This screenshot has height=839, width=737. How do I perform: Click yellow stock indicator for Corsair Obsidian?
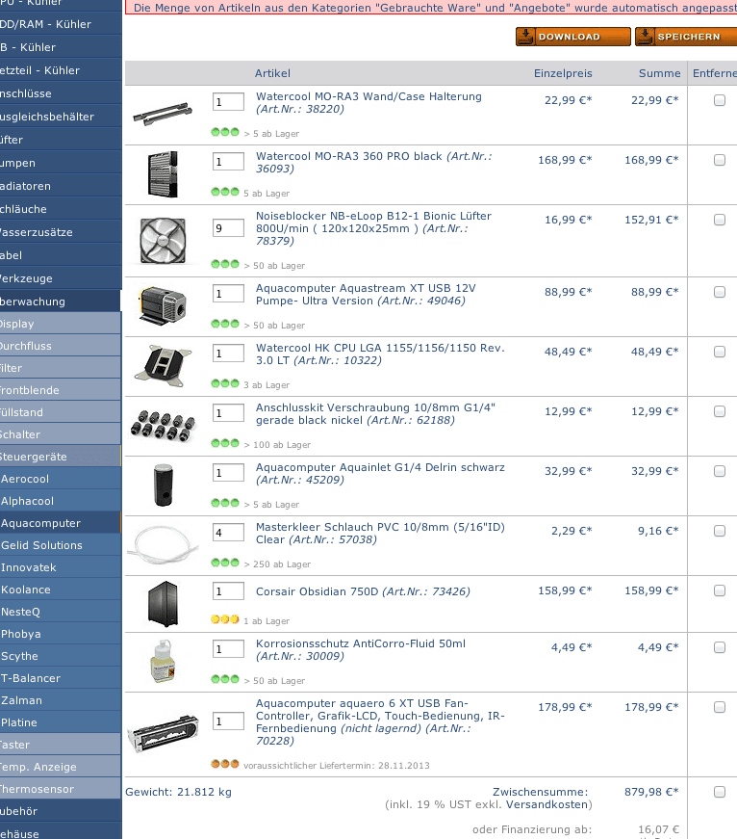[x=225, y=619]
